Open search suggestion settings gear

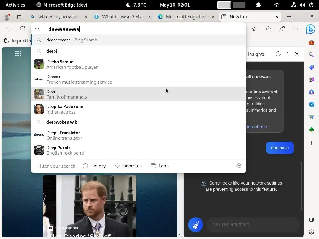[239, 166]
